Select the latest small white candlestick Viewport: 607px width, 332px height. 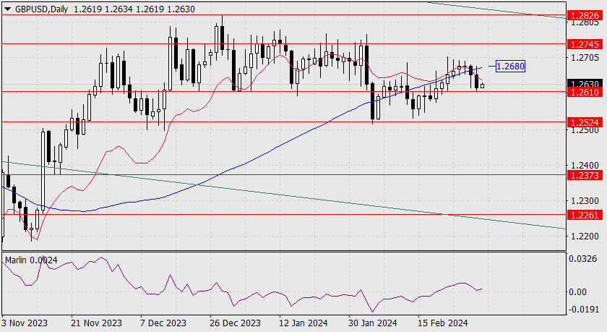pos(483,85)
